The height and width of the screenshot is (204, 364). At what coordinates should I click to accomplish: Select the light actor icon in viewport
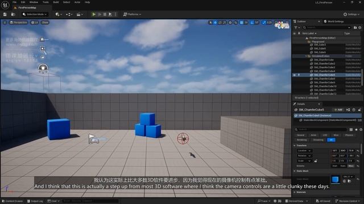tap(43, 48)
